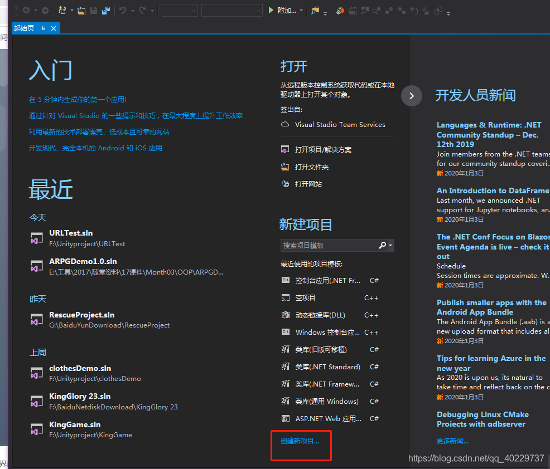This screenshot has height=469, width=550.
Task: Select 类库(旧版可移植) template
Action: 330,350
